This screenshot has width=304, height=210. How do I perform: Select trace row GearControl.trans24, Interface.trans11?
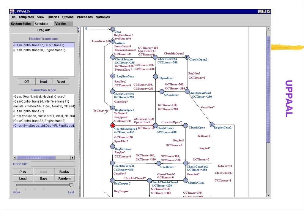[44, 101]
